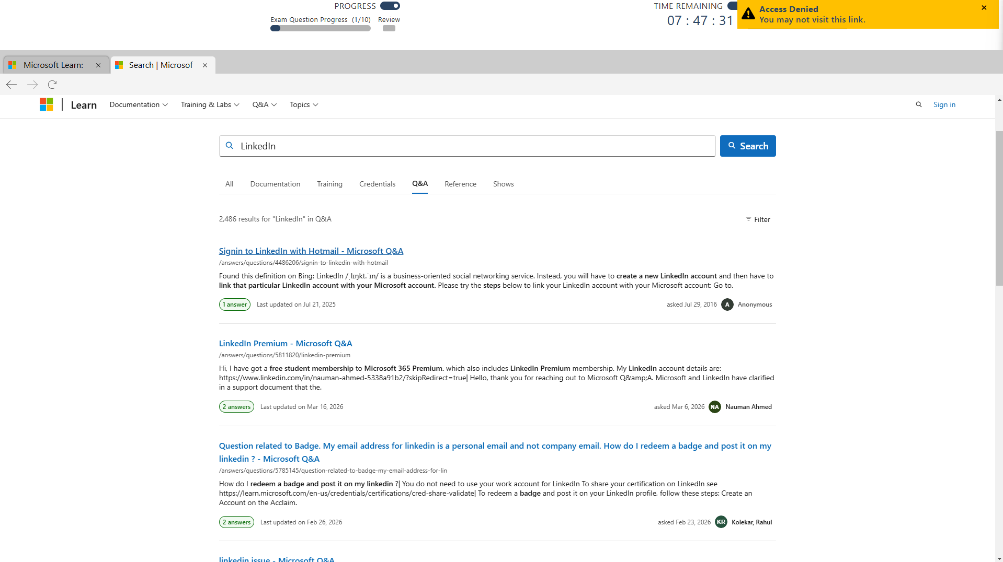The height and width of the screenshot is (562, 1003).
Task: Reload the current page
Action: point(52,84)
